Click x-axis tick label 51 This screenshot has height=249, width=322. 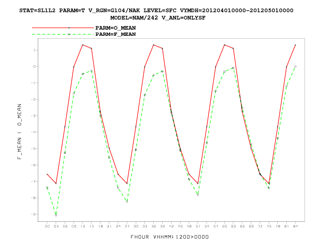198,226
